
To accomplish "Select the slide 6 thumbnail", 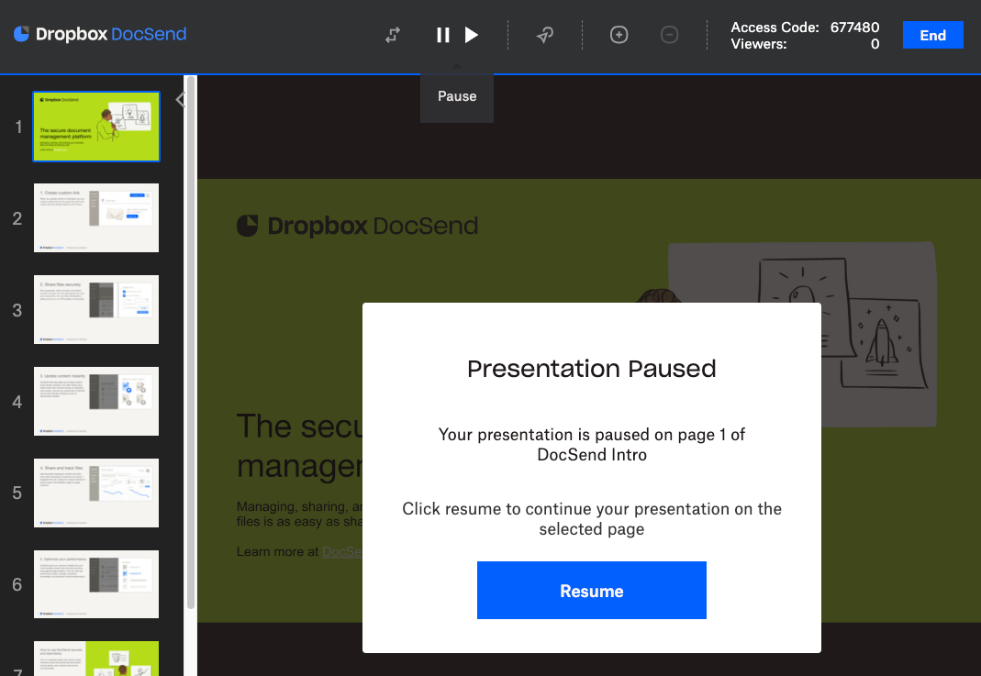I will pos(95,584).
